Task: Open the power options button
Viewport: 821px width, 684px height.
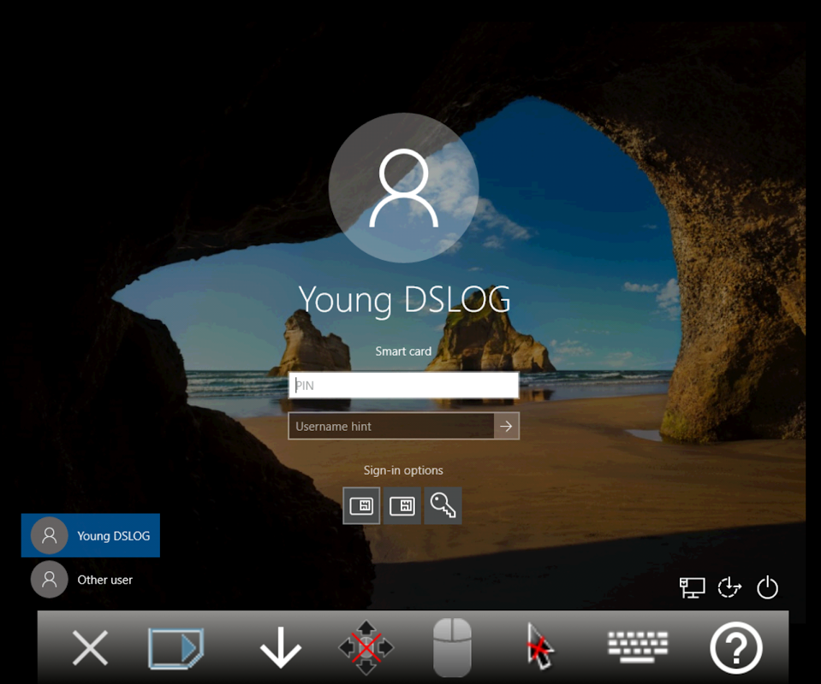Action: 767,587
